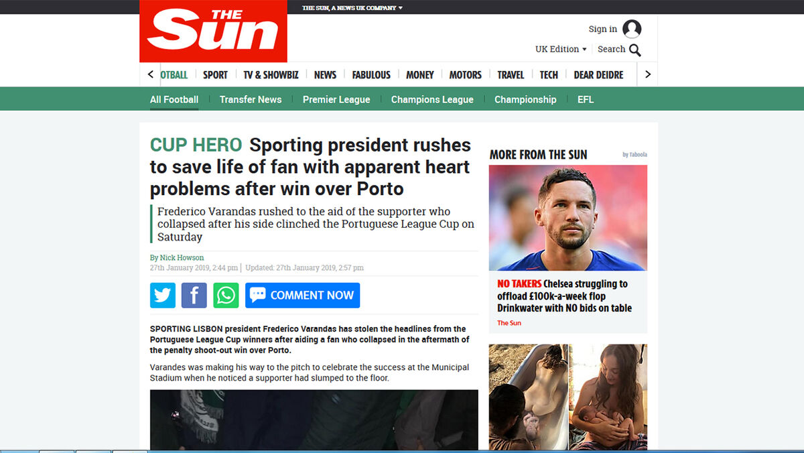Click the Sign in profile icon
804x453 pixels.
(x=632, y=29)
